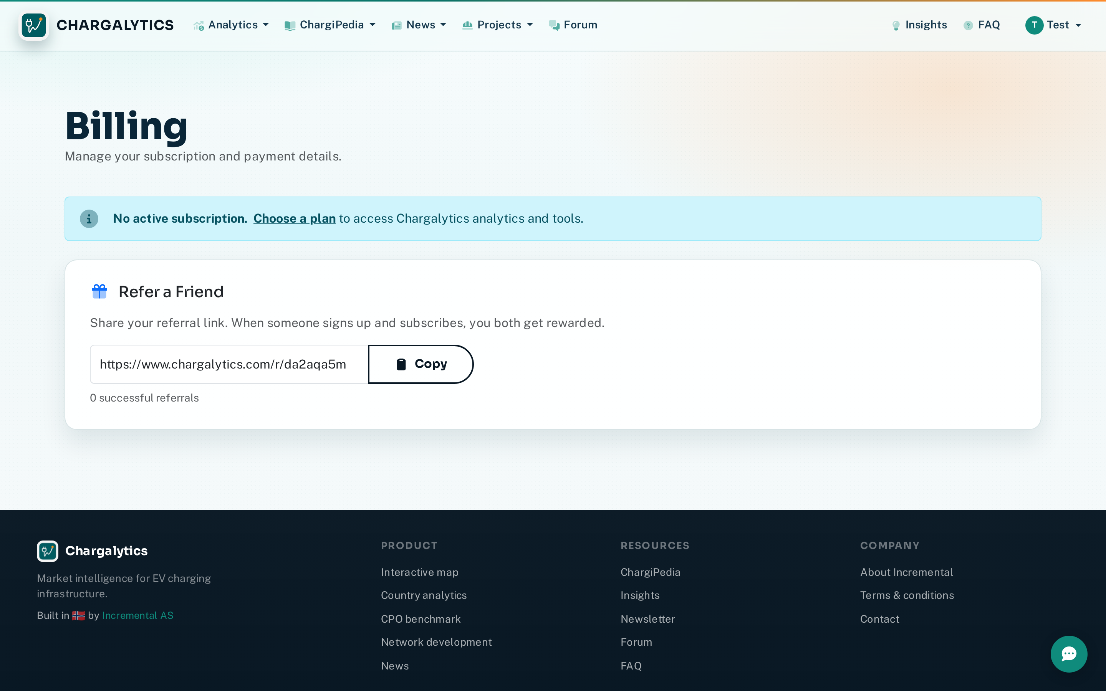Open Forum link in footer Resources
The image size is (1106, 691).
636,642
